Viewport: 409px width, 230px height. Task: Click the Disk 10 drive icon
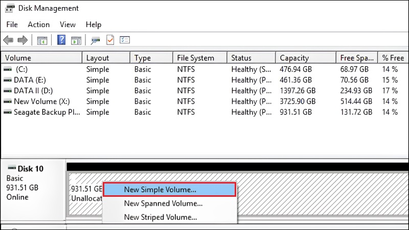tap(12, 168)
